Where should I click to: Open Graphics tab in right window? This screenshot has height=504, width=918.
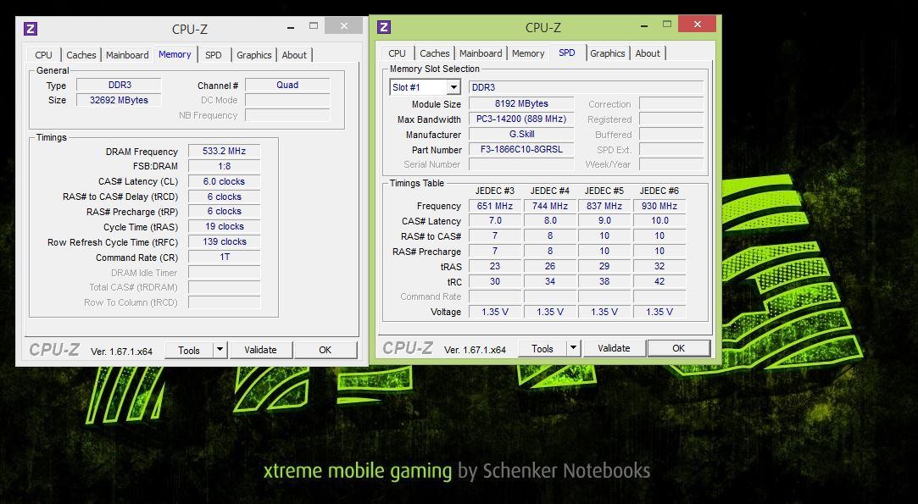click(x=607, y=53)
